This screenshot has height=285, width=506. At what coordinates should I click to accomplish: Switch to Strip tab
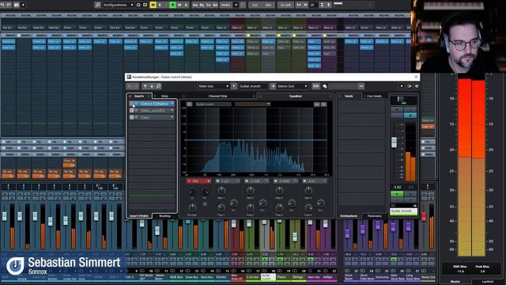pyautogui.click(x=164, y=96)
